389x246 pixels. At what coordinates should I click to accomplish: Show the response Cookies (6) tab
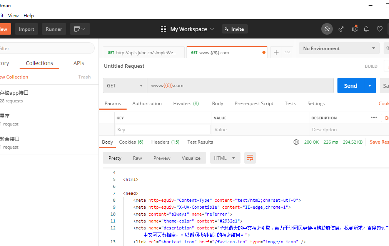point(131,142)
